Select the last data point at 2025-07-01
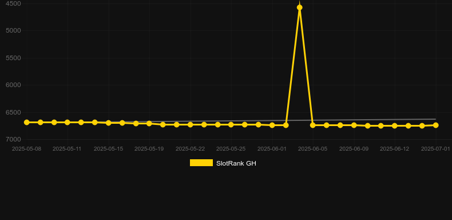Image resolution: width=452 pixels, height=220 pixels. [435, 125]
